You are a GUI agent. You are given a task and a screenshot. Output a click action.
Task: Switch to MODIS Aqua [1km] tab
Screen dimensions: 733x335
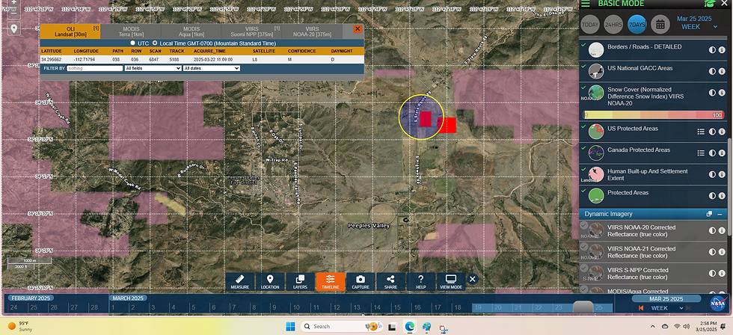tap(191, 31)
